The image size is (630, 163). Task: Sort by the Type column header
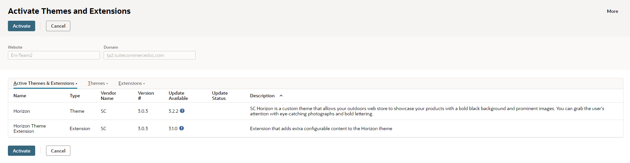75,96
